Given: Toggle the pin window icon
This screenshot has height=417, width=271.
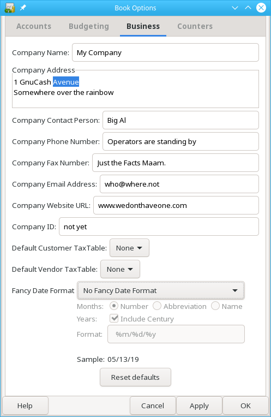Looking at the screenshot, I should click(23, 8).
